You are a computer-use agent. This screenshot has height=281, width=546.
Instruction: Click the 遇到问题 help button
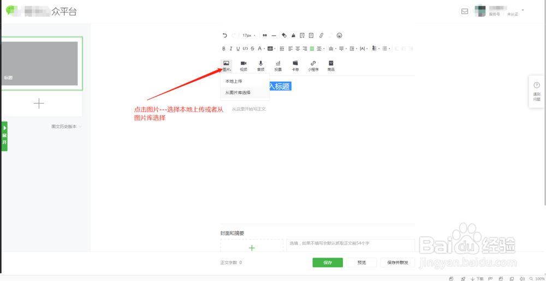[x=537, y=92]
